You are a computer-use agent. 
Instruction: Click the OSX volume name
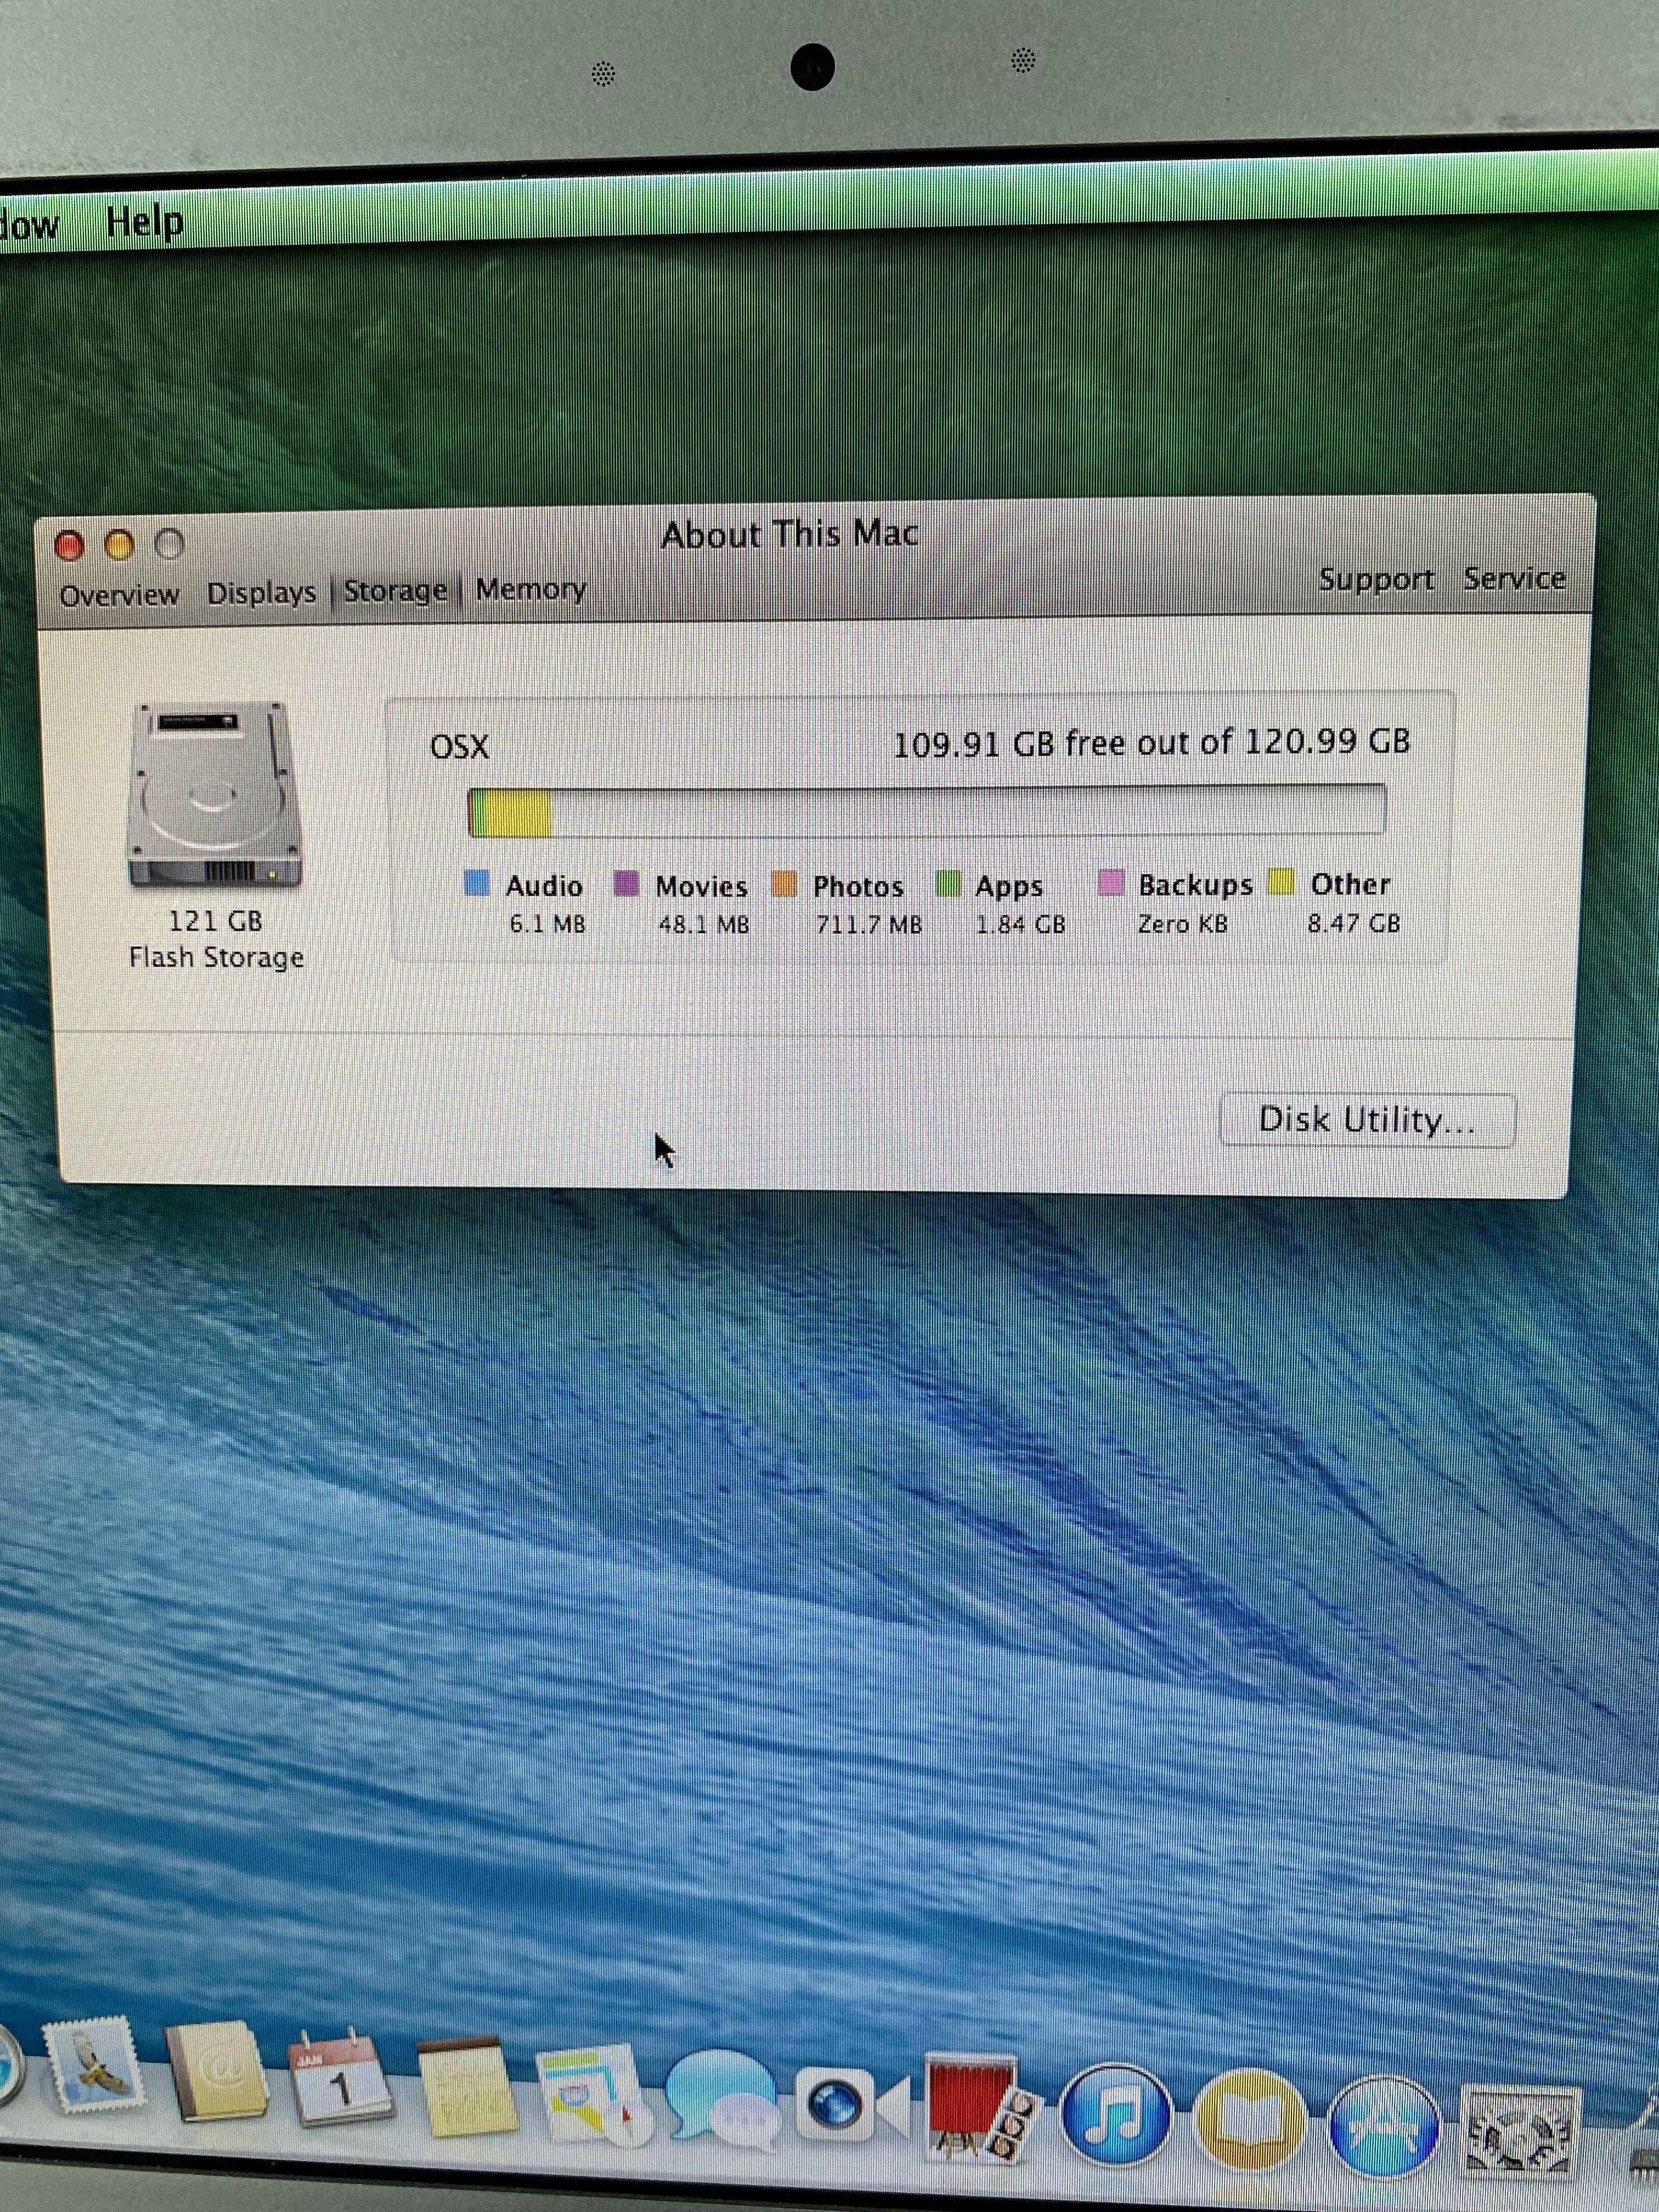click(460, 747)
